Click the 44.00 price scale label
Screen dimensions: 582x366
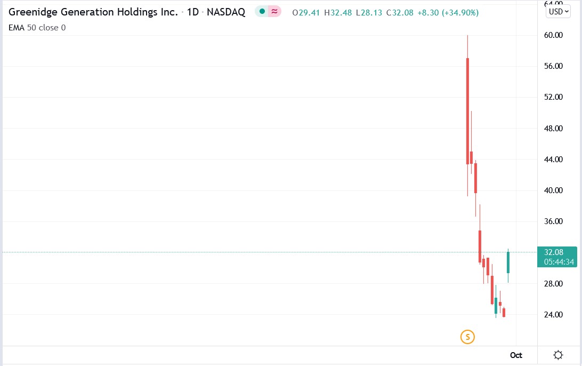click(553, 159)
